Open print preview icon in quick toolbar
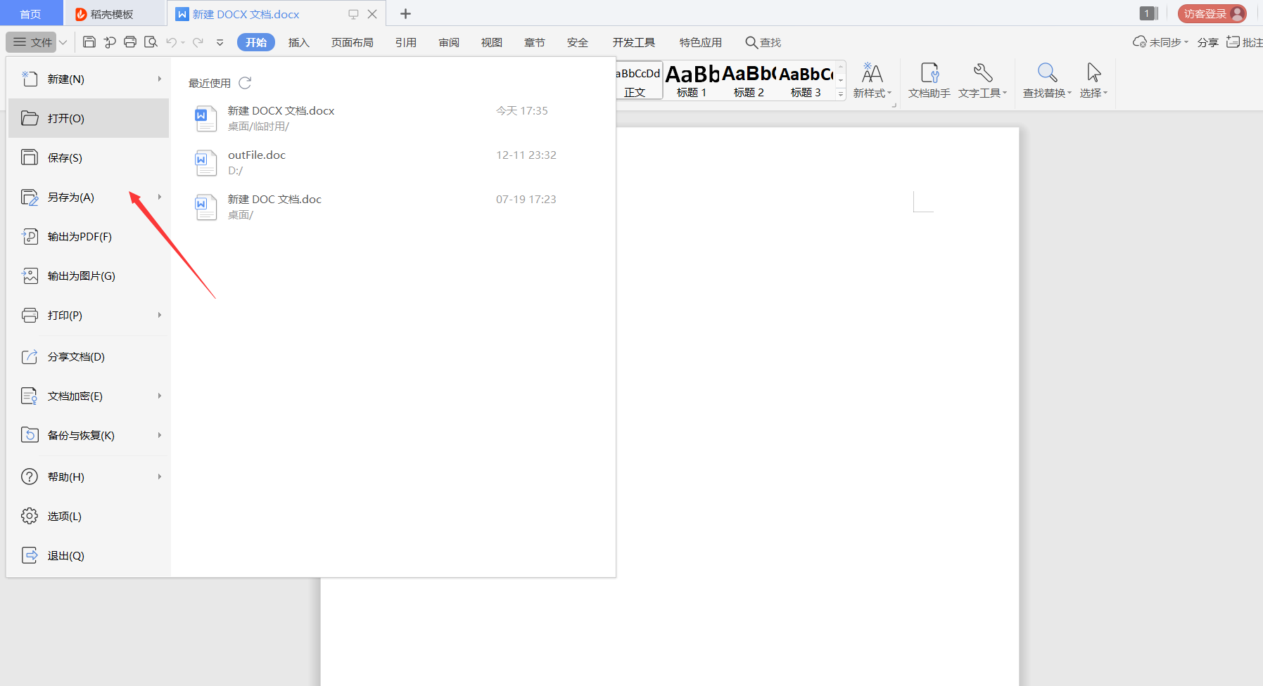 pos(151,42)
